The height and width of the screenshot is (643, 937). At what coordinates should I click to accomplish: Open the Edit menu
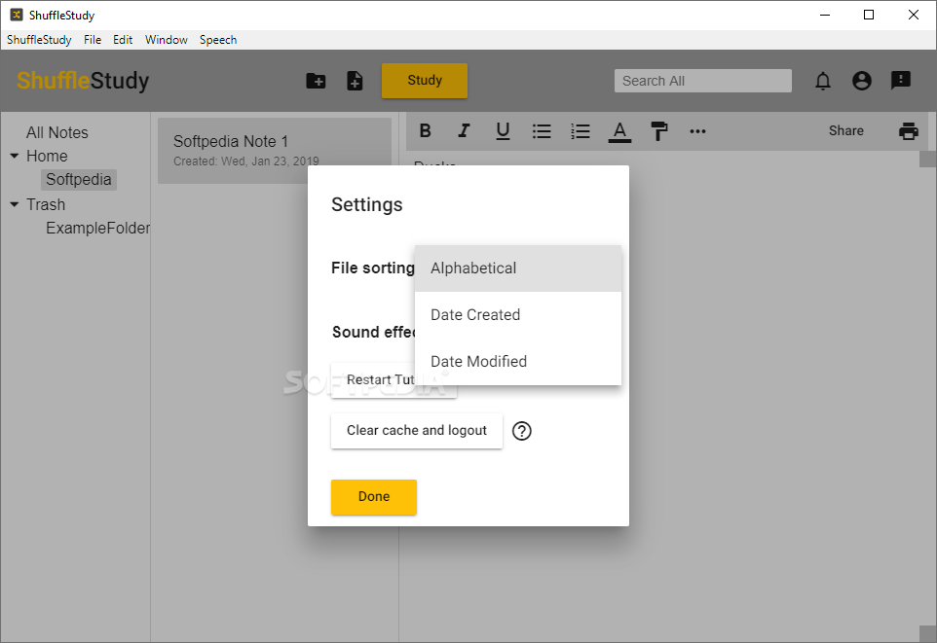(123, 40)
